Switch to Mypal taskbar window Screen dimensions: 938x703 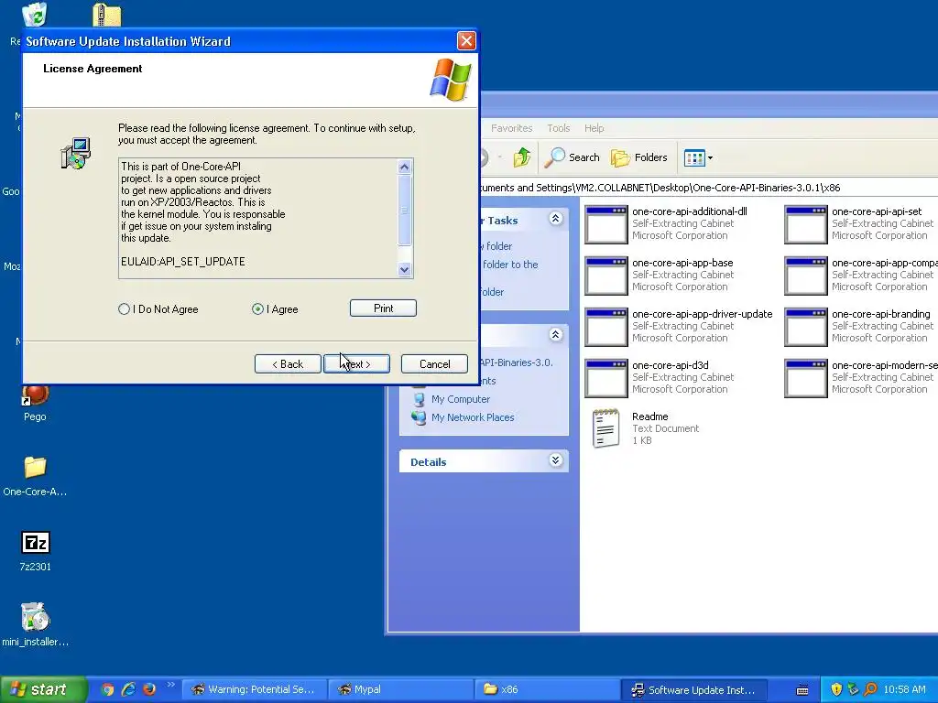click(x=400, y=689)
